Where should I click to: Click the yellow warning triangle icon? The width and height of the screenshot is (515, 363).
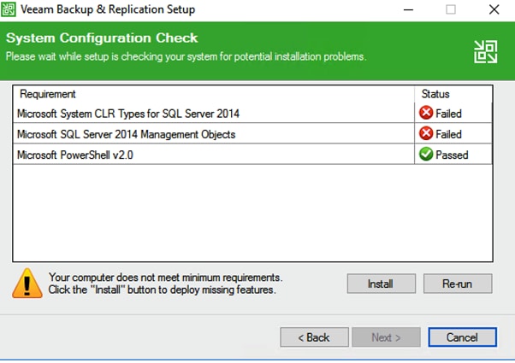(27, 284)
